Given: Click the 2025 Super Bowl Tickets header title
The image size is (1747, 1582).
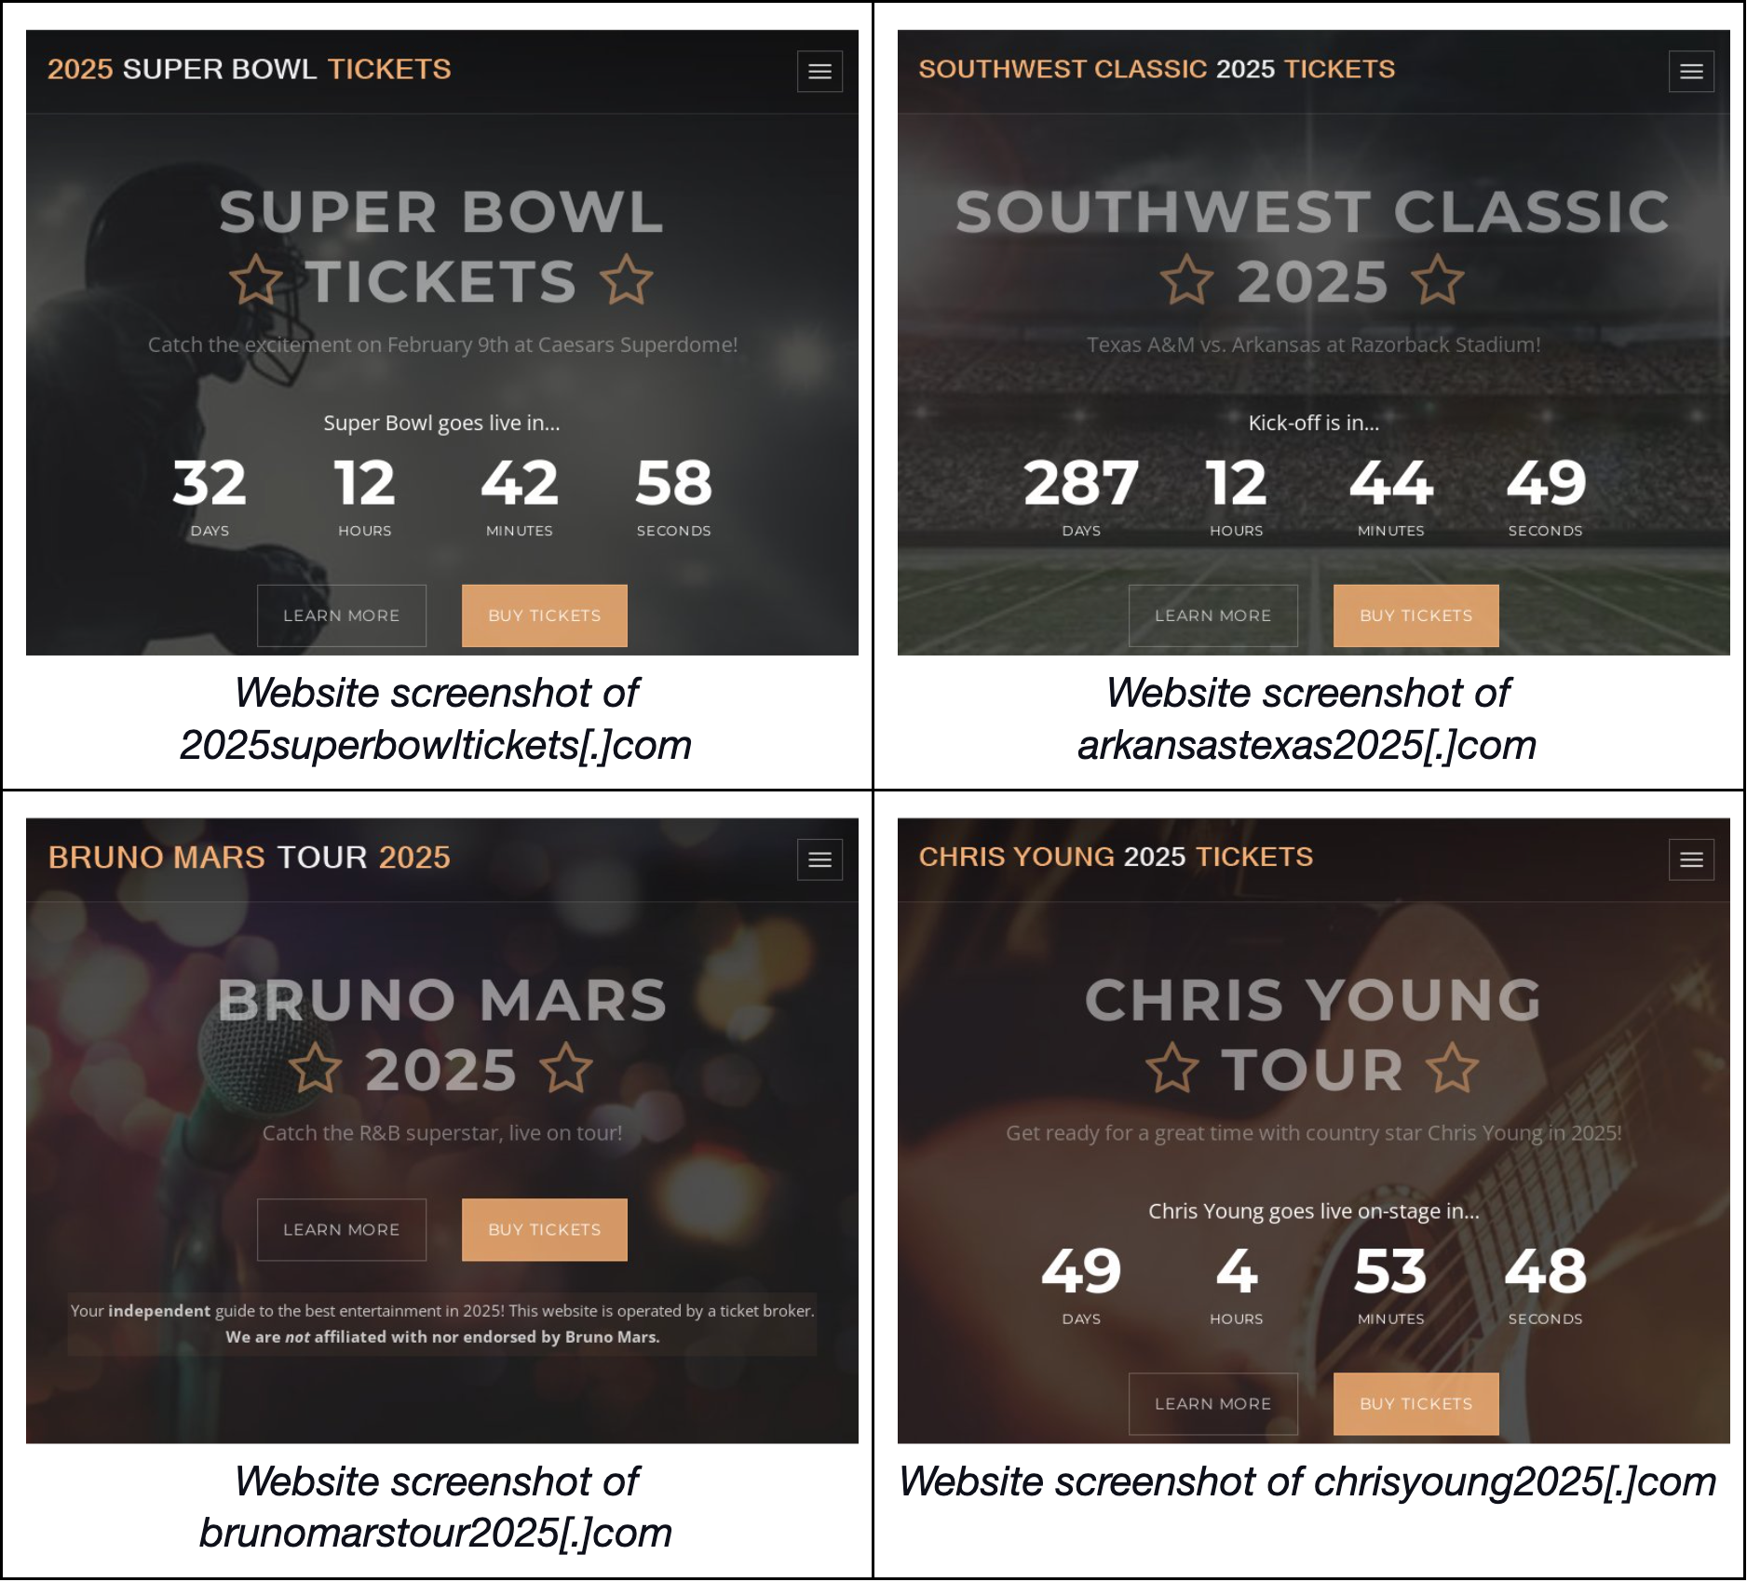Looking at the screenshot, I should click(250, 69).
